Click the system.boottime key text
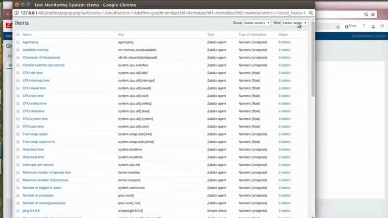 (x=130, y=150)
